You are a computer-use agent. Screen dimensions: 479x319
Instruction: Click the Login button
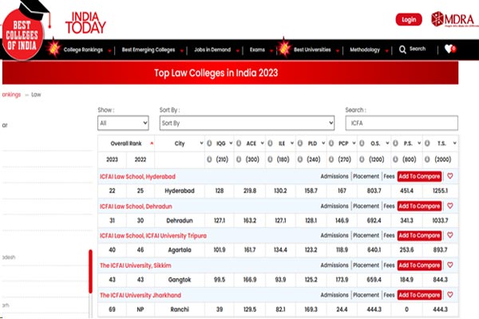tap(409, 19)
